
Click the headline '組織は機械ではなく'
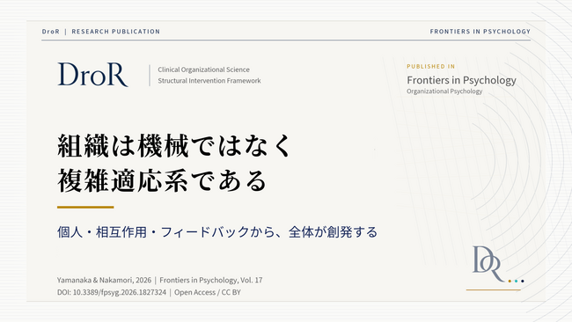point(175,146)
